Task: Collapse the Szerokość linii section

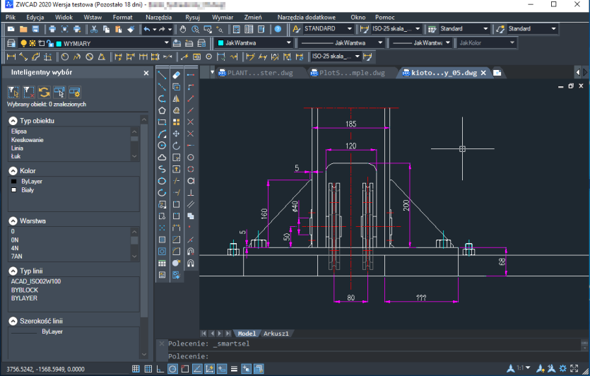Action: pyautogui.click(x=13, y=321)
